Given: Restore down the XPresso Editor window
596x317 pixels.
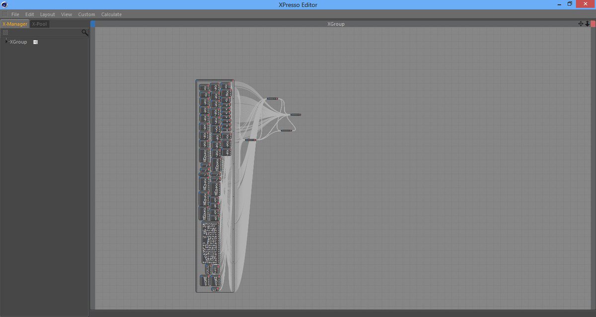Looking at the screenshot, I should click(x=570, y=4).
